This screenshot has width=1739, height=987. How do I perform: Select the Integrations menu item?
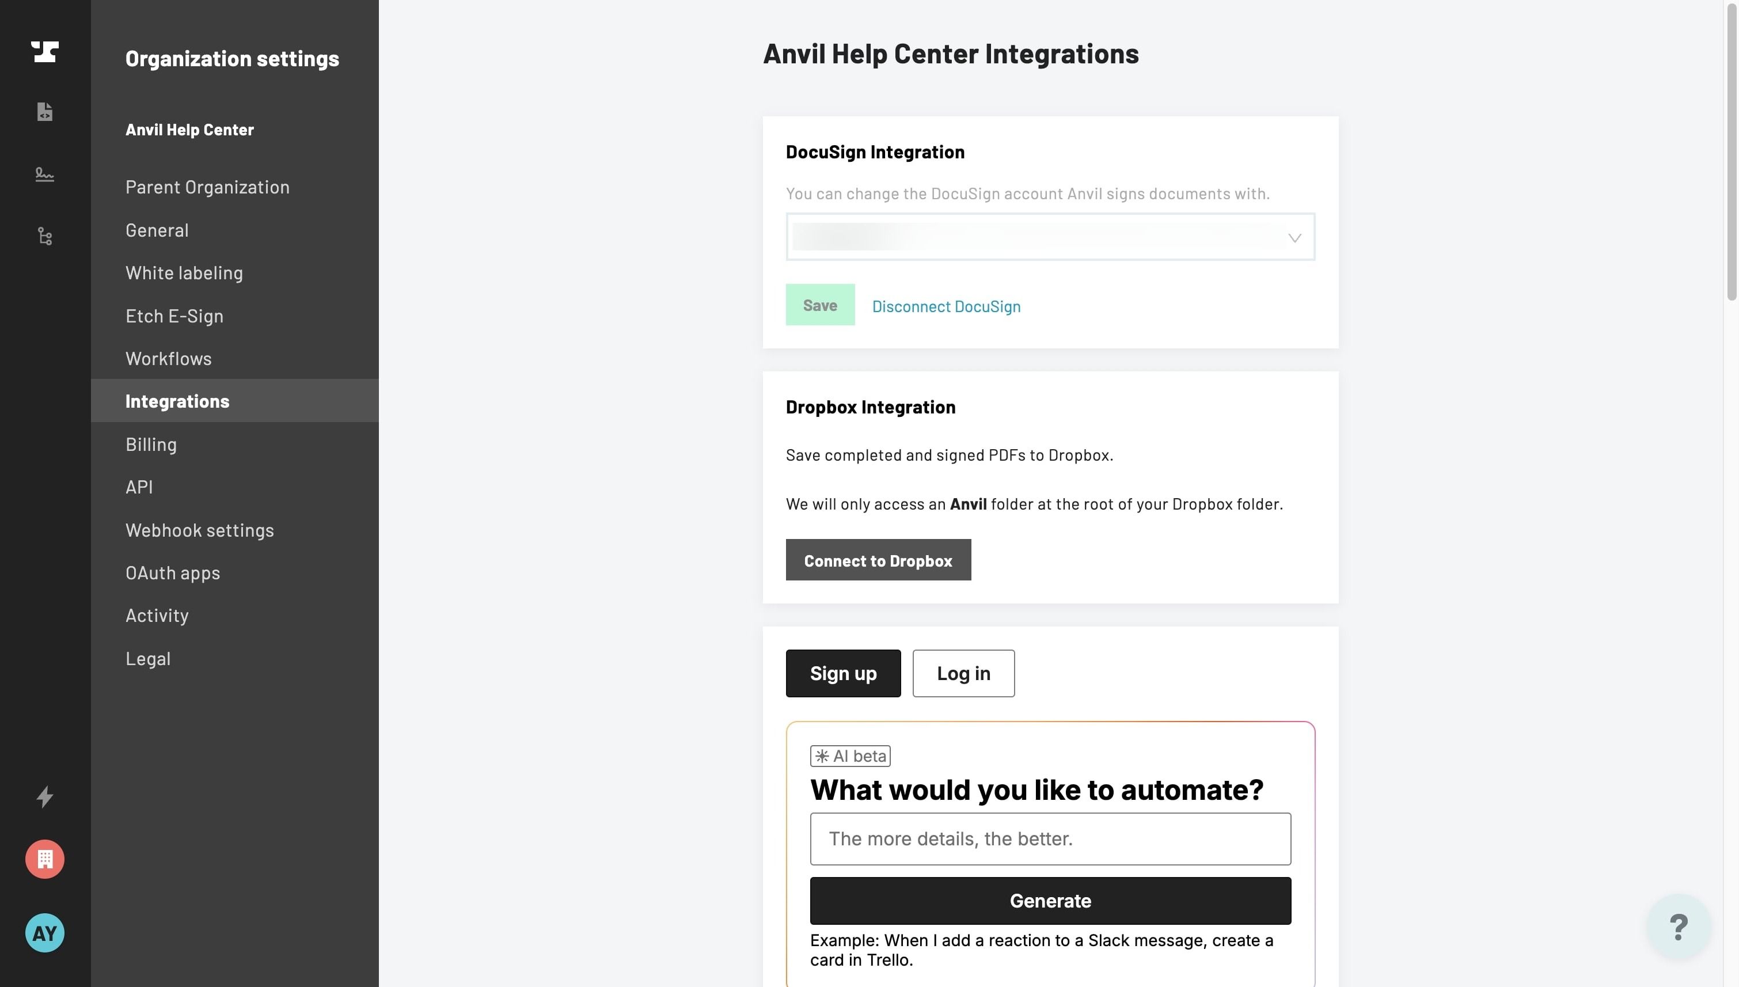[x=234, y=401]
